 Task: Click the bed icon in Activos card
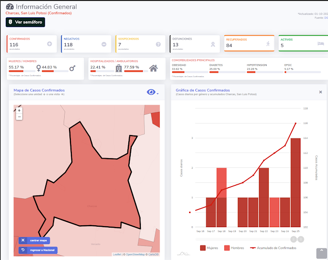click(321, 43)
